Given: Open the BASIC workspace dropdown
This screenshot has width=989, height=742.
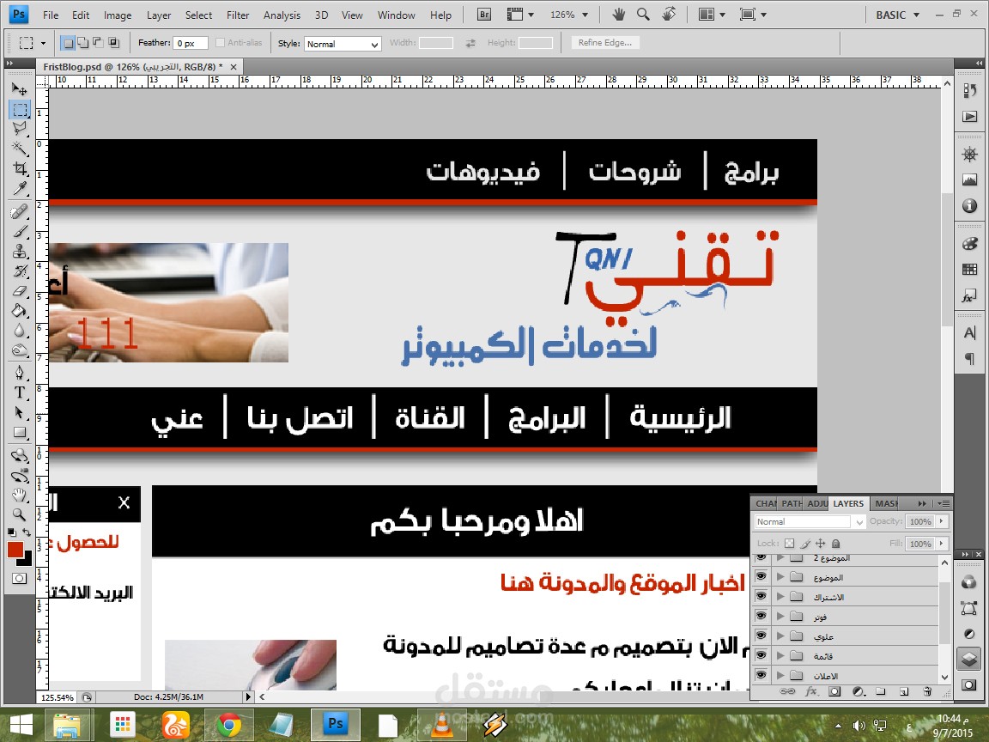Looking at the screenshot, I should 897,15.
